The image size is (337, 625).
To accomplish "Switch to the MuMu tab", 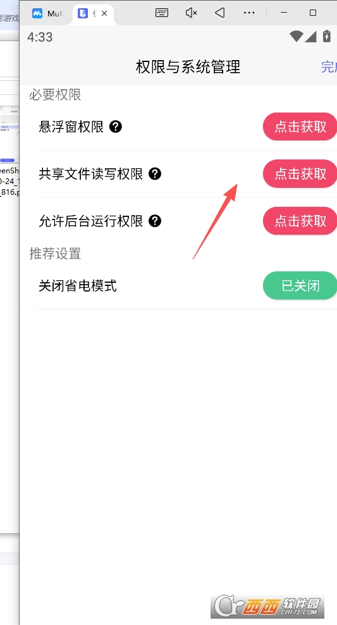I will point(47,13).
